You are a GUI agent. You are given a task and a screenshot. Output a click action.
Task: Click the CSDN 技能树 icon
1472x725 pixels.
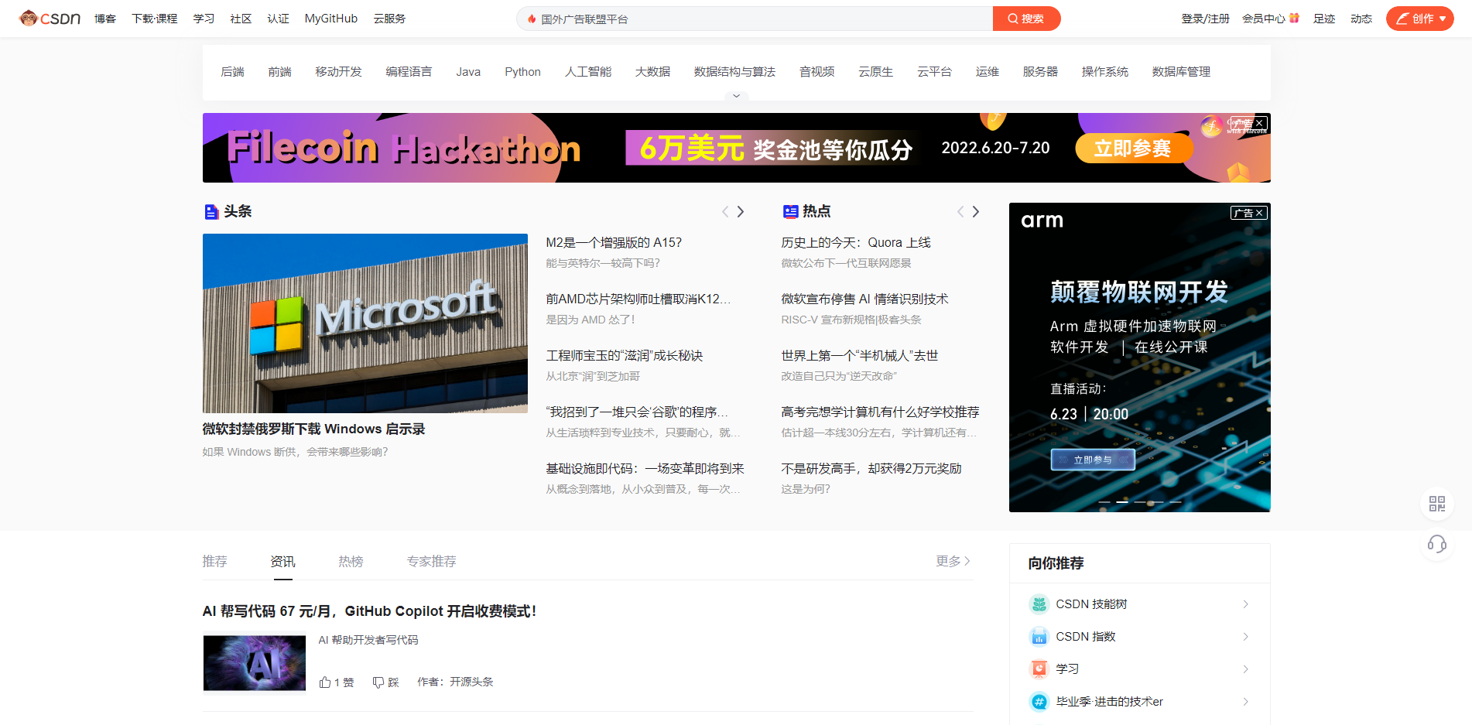[x=1039, y=604]
